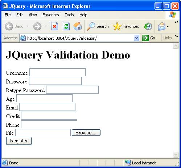Open the Tools menu
This screenshot has width=181, height=168.
point(69,15)
